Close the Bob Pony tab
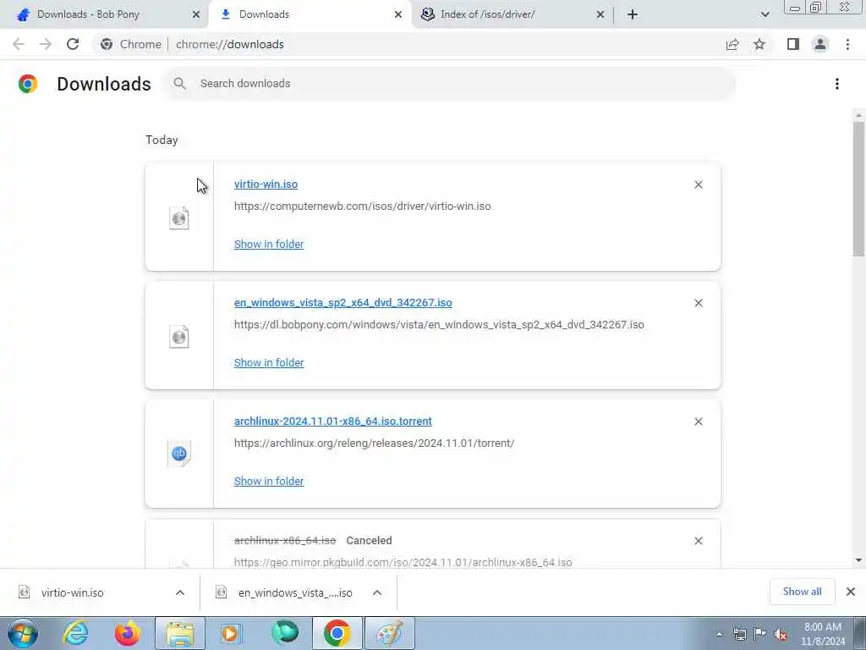The width and height of the screenshot is (866, 650). coord(196,14)
